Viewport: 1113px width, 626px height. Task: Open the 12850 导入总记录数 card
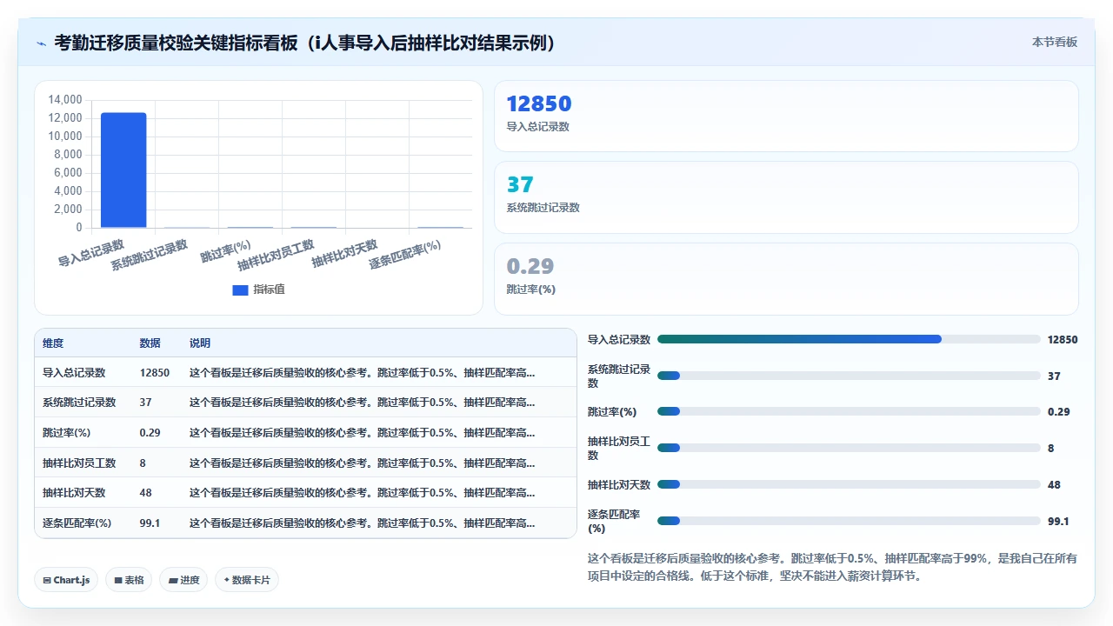click(x=786, y=117)
